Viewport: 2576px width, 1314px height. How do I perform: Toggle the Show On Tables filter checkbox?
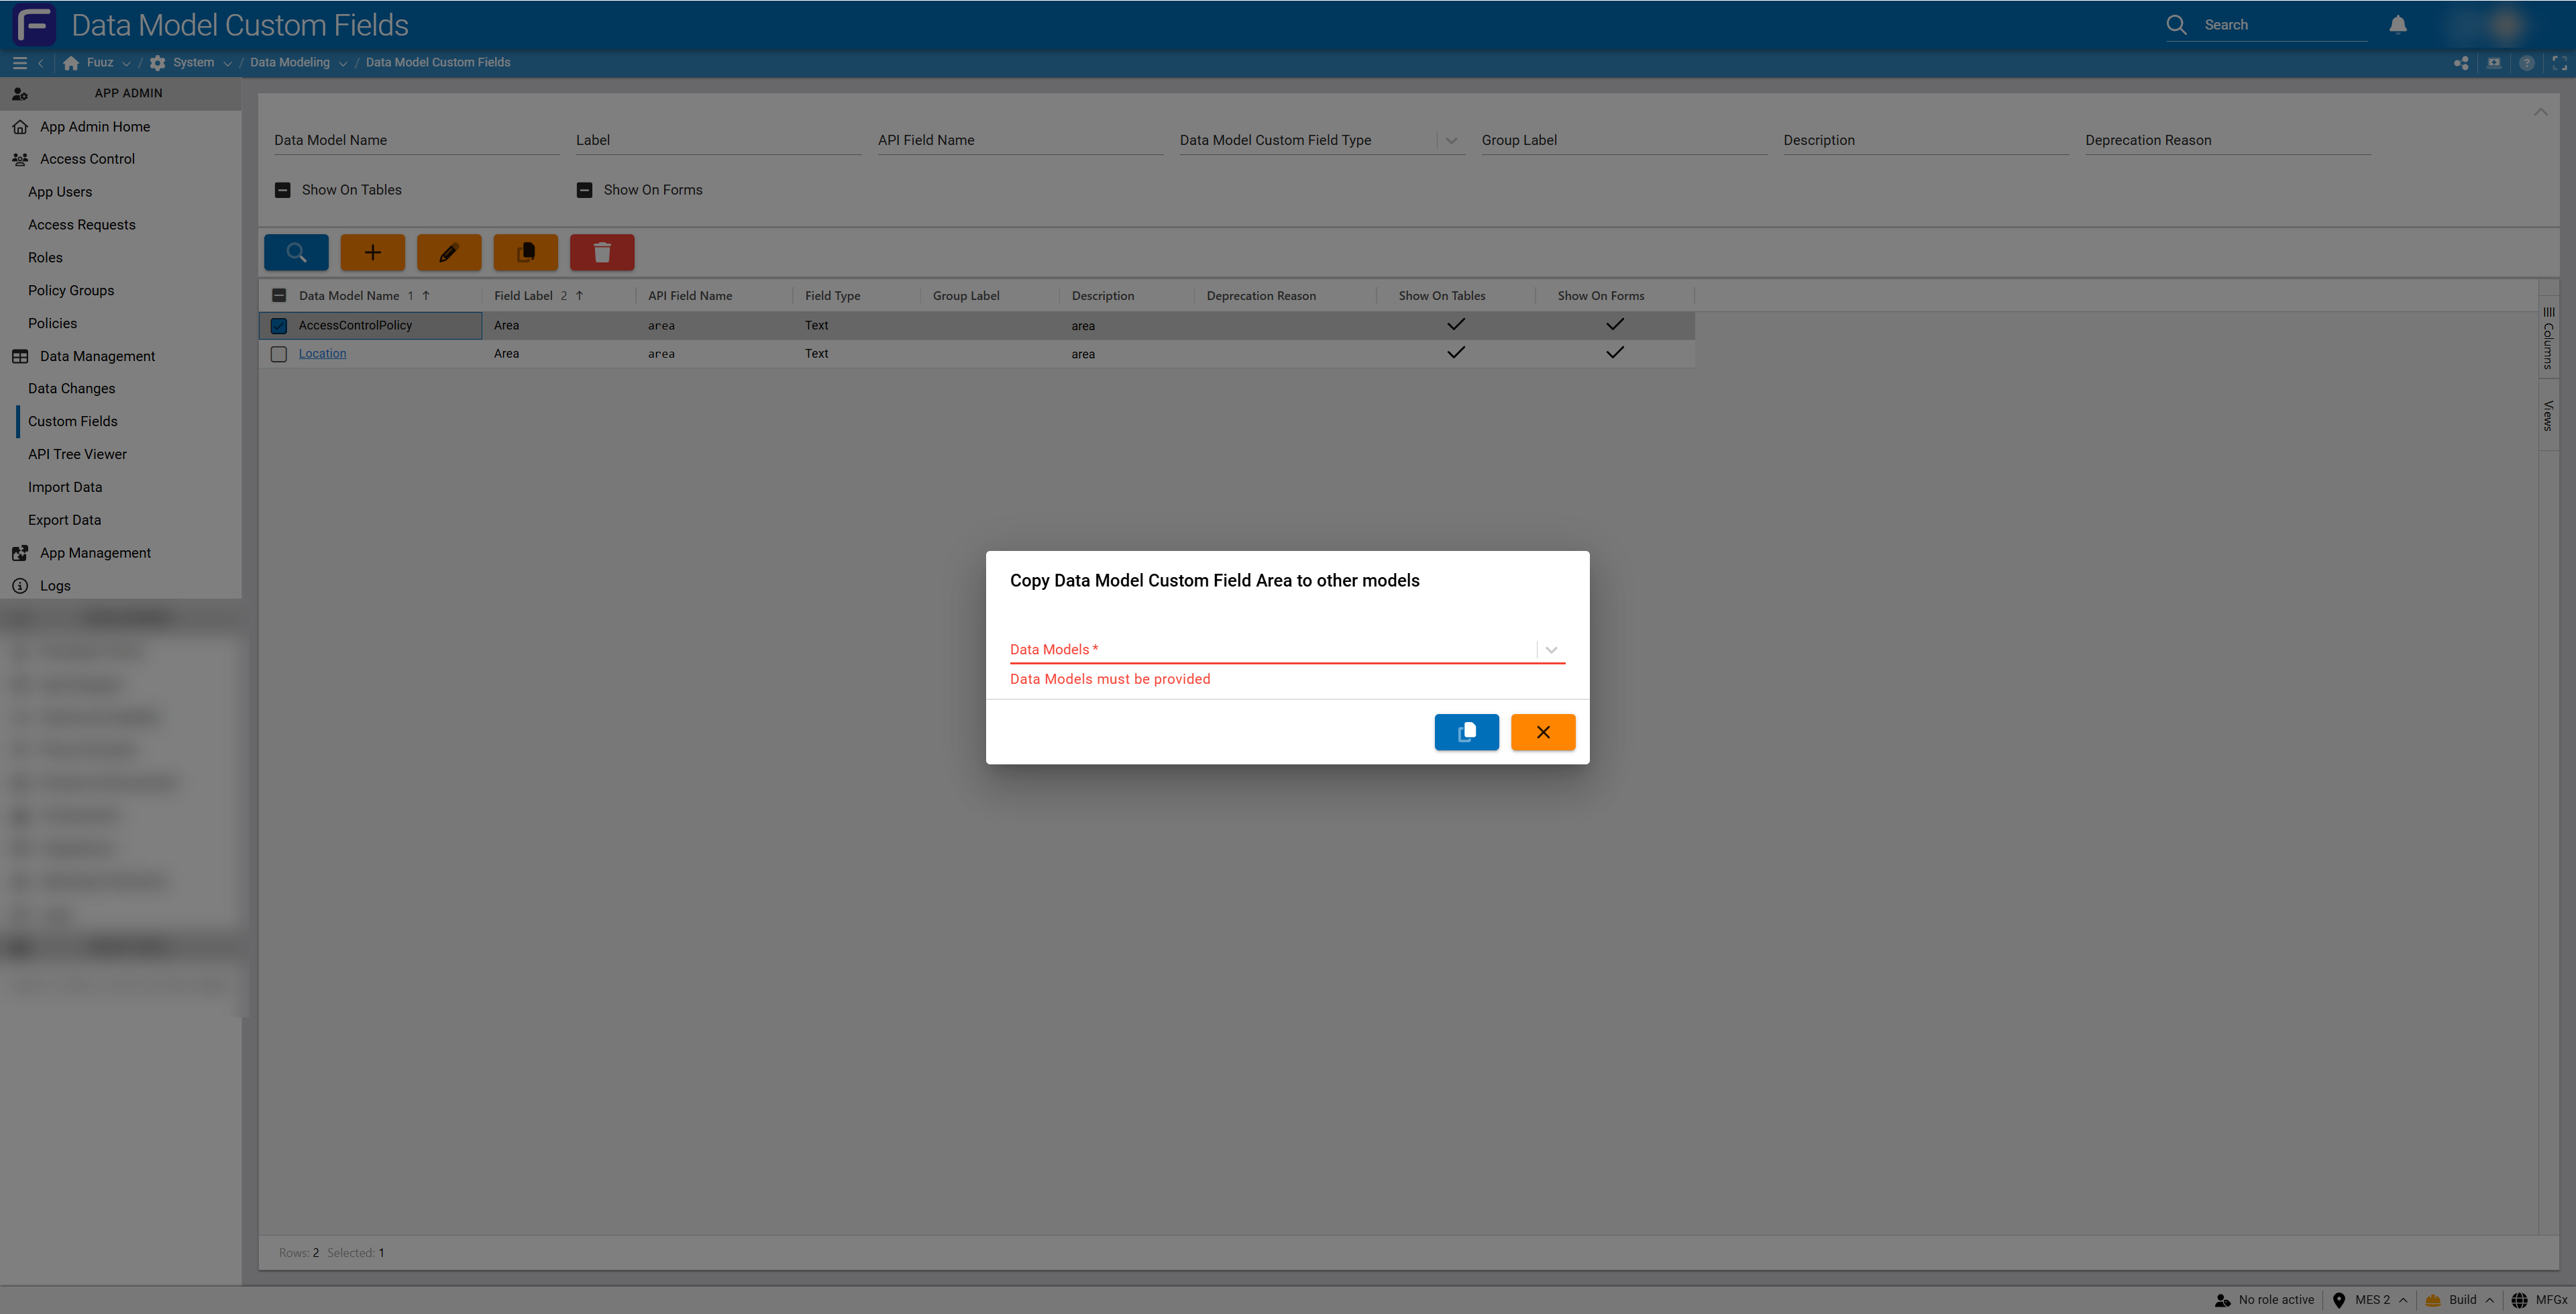coord(283,190)
